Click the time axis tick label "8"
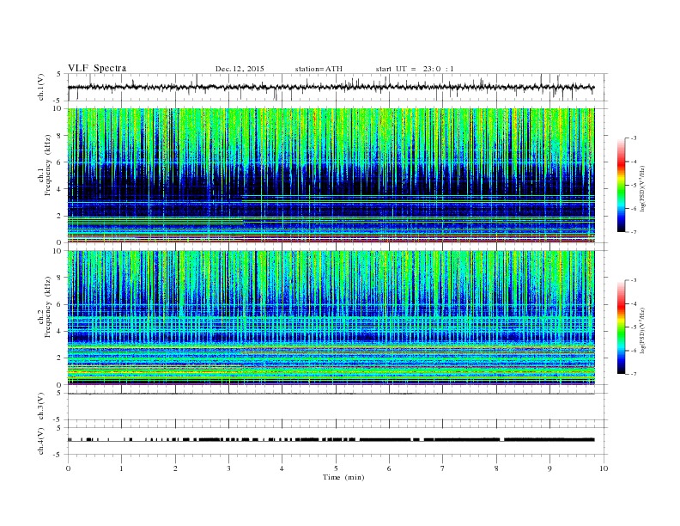The width and height of the screenshot is (680, 526). (496, 468)
